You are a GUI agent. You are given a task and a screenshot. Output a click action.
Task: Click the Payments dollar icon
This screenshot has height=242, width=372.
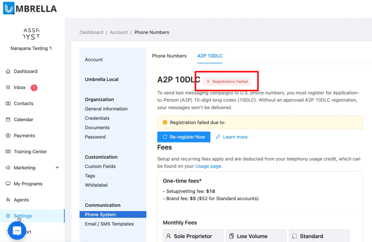click(8, 136)
